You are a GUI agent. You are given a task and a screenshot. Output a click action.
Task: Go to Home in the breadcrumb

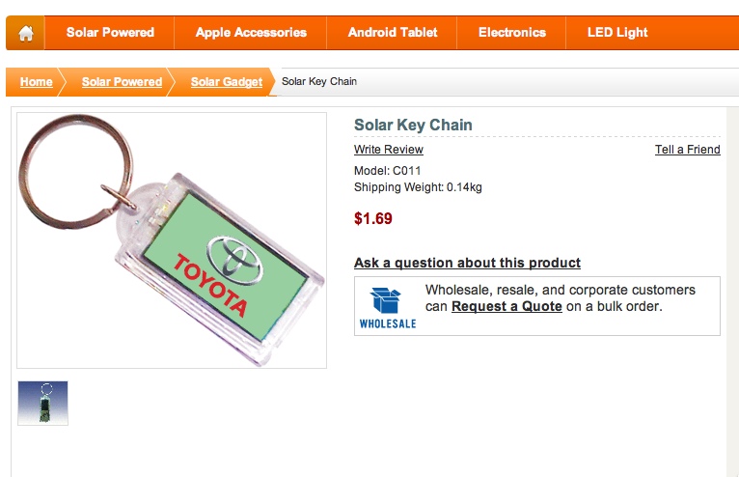(36, 82)
